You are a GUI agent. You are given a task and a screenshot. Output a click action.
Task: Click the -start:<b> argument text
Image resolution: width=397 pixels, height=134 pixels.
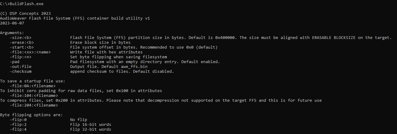22,47
